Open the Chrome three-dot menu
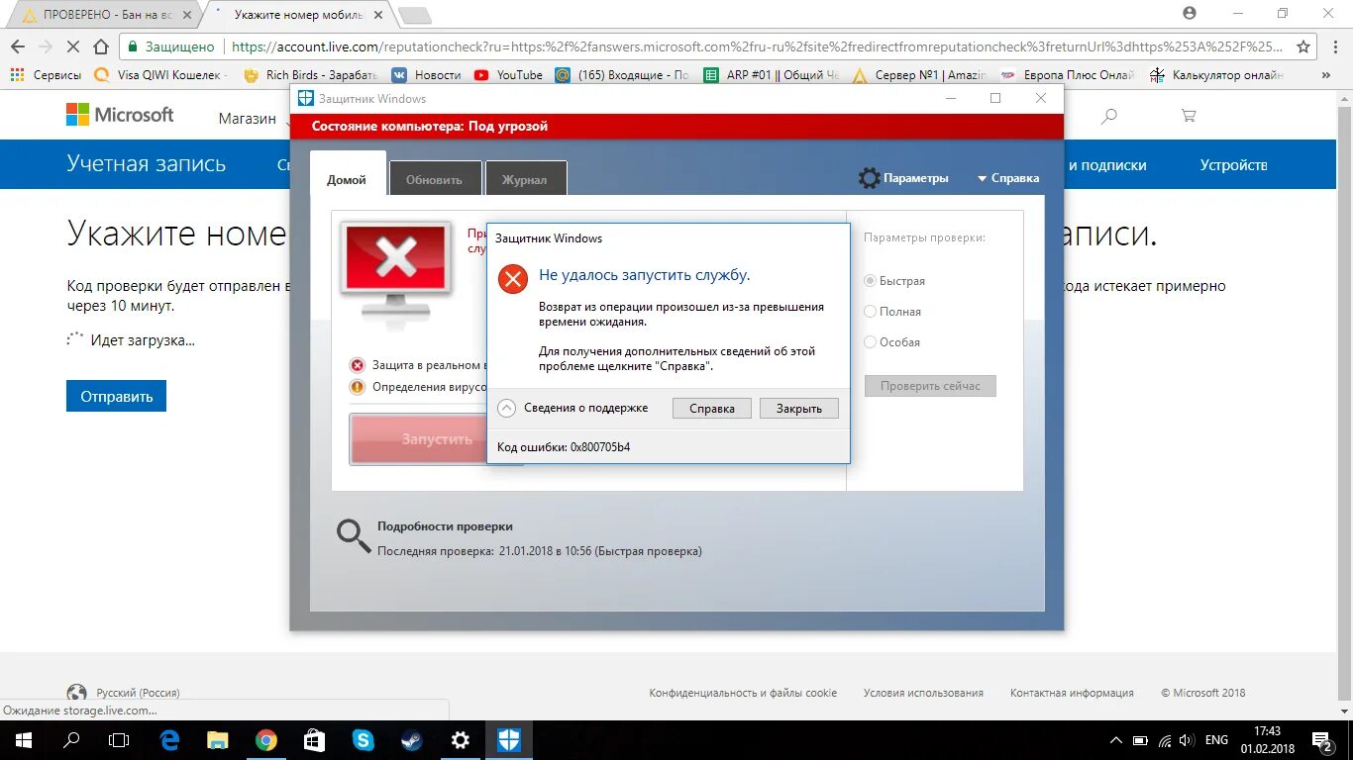This screenshot has width=1353, height=760. pos(1333,47)
